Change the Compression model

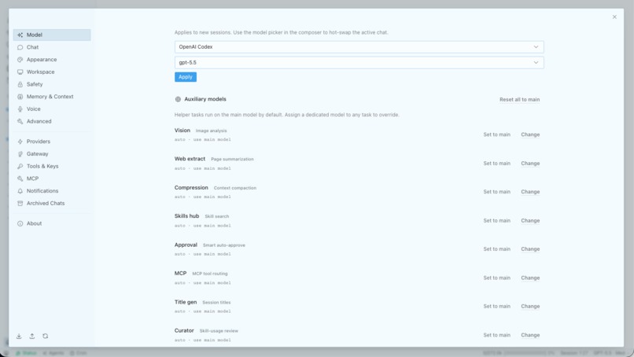pyautogui.click(x=530, y=192)
